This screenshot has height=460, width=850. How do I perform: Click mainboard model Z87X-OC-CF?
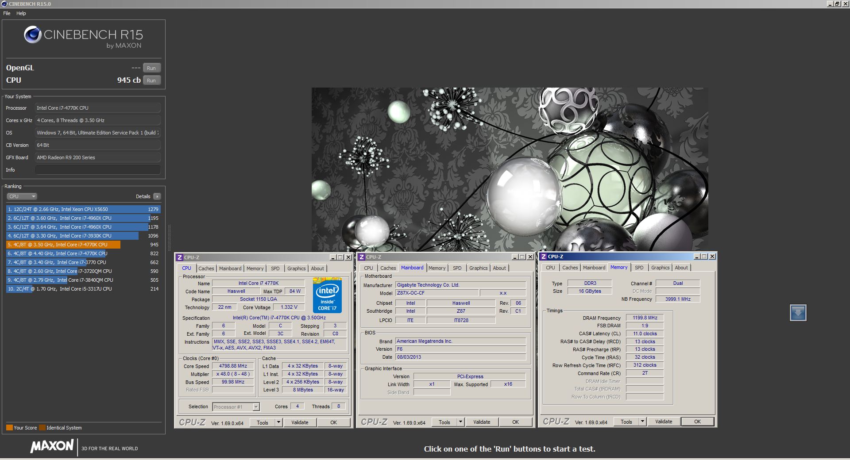tap(437, 293)
